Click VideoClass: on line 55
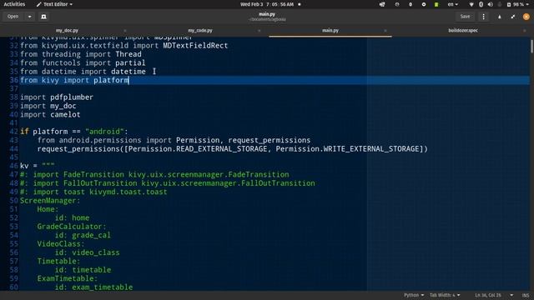Viewport: 534px width, 300px height. coord(61,244)
